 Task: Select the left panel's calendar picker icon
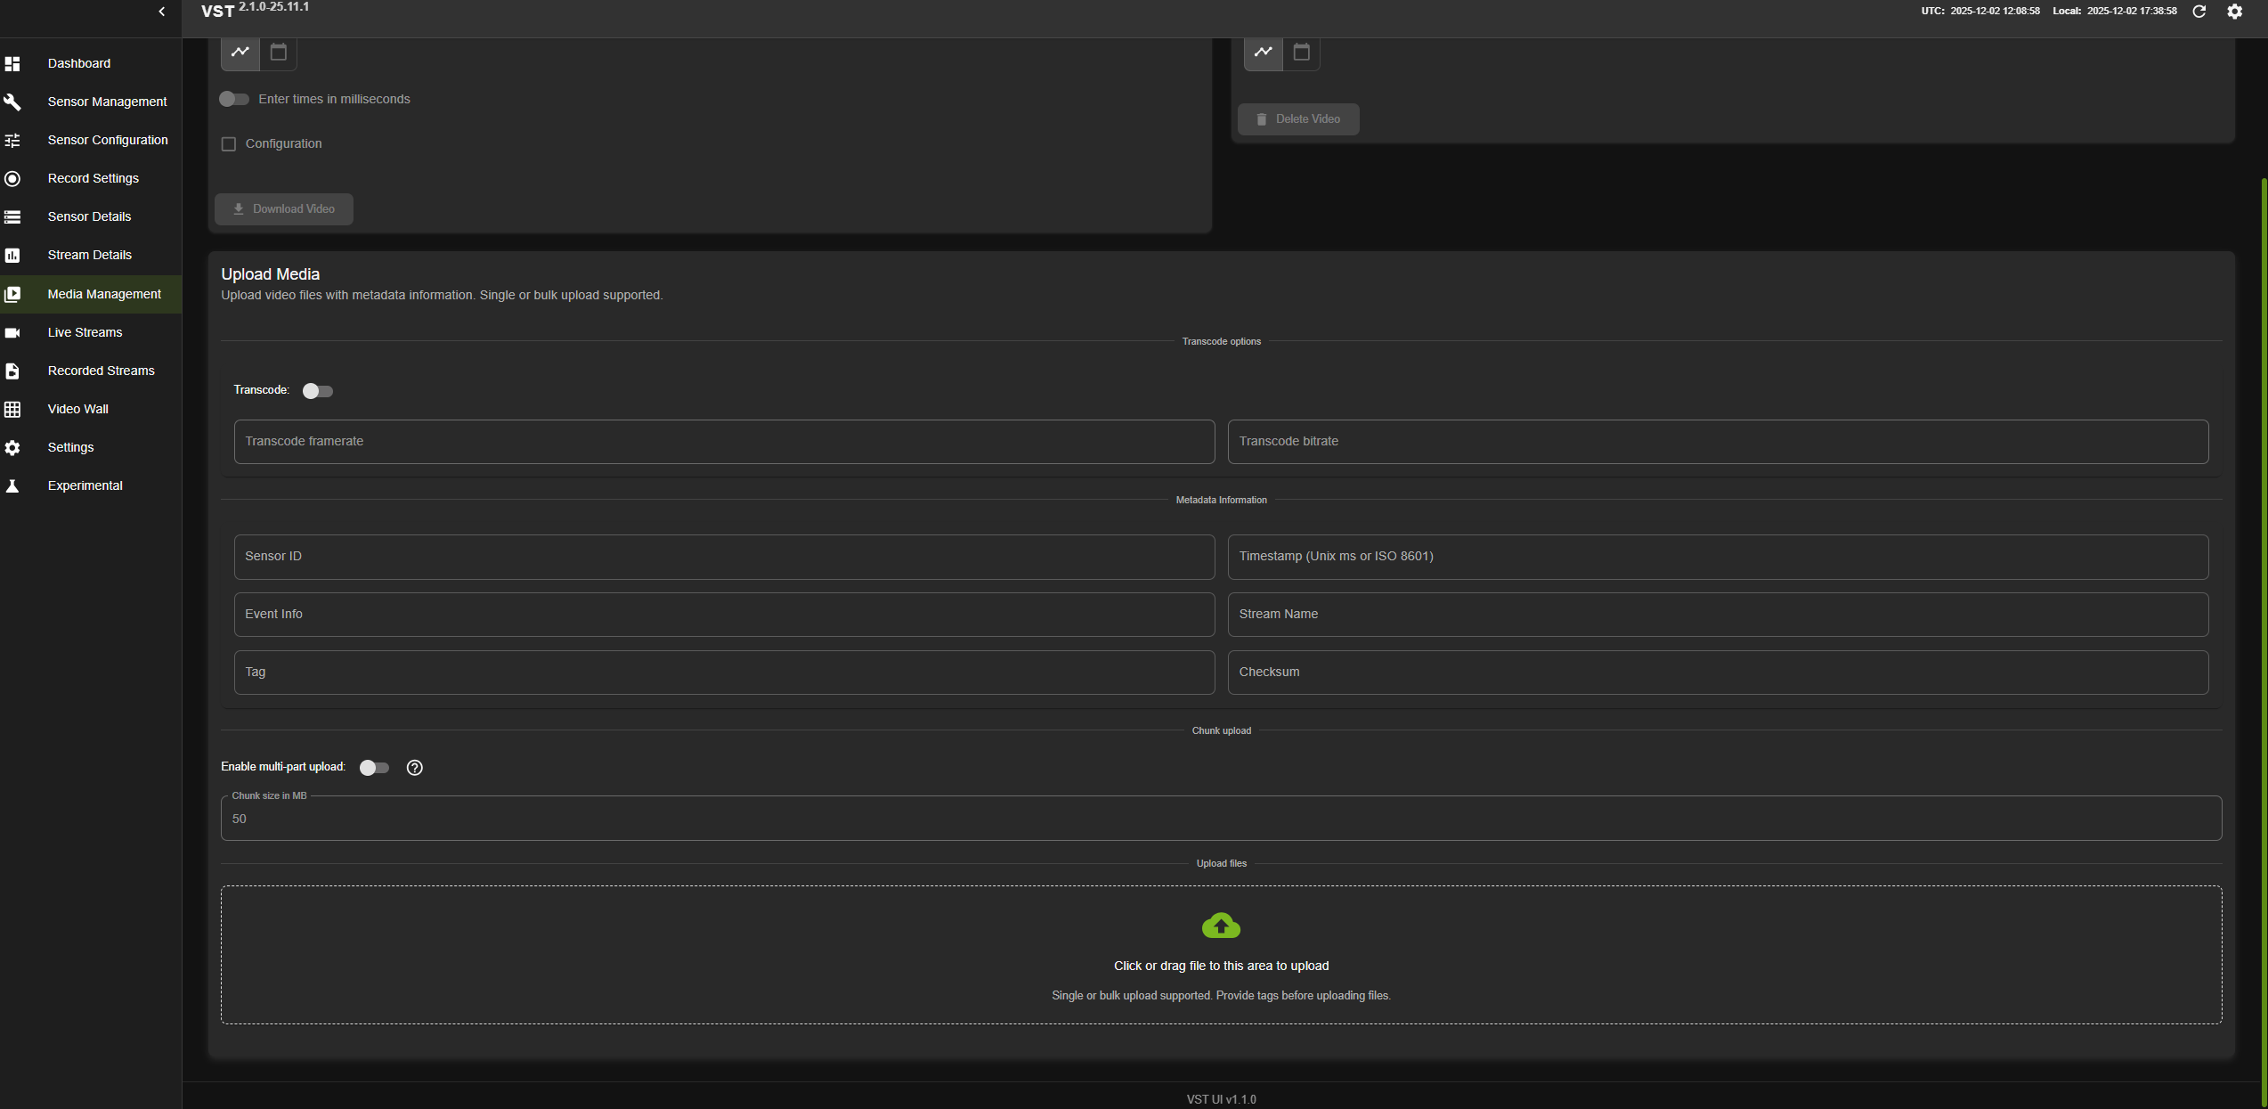279,53
